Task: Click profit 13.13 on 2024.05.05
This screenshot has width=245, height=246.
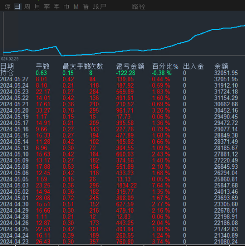Action: click(x=123, y=179)
